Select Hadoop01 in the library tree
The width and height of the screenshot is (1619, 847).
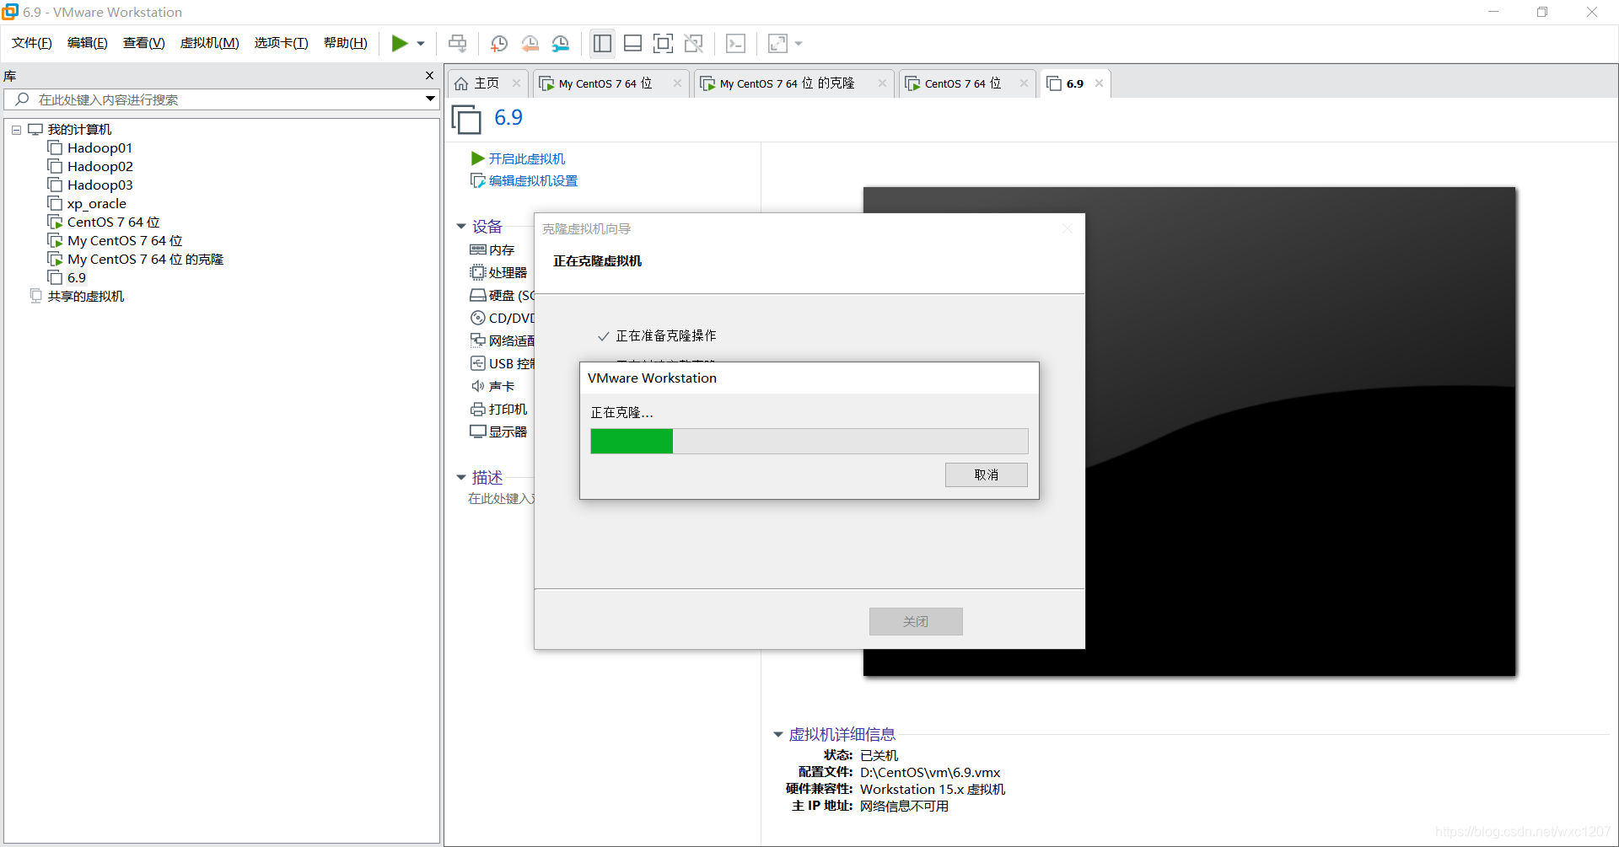click(100, 148)
